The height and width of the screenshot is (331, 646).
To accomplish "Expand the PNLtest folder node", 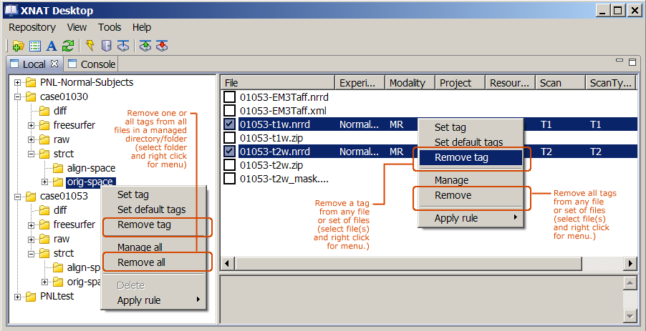I will tap(17, 296).
